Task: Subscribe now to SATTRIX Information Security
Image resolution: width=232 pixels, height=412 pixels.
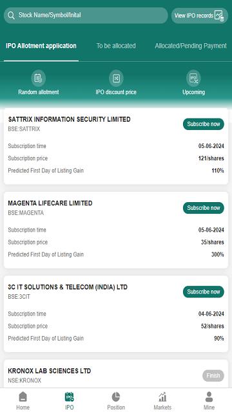Action: (x=204, y=124)
